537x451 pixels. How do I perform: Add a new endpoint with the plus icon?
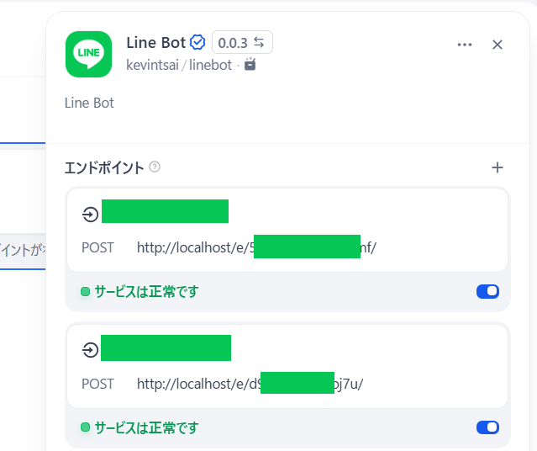click(498, 167)
